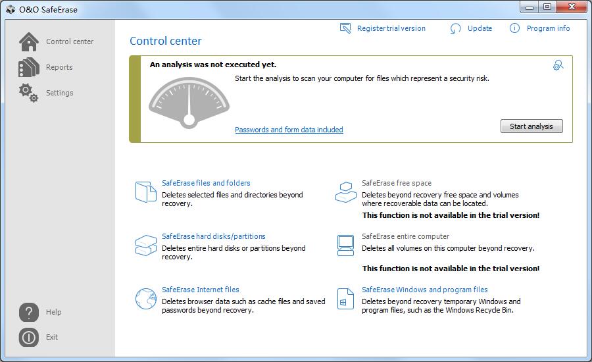Click the Windows and program files icon
592x362 pixels.
[345, 298]
